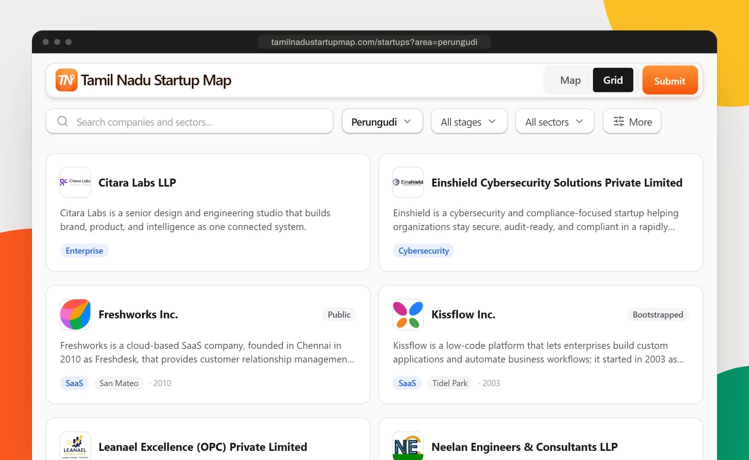Open the Einshield logo thumbnail
749x460 pixels.
(408, 182)
